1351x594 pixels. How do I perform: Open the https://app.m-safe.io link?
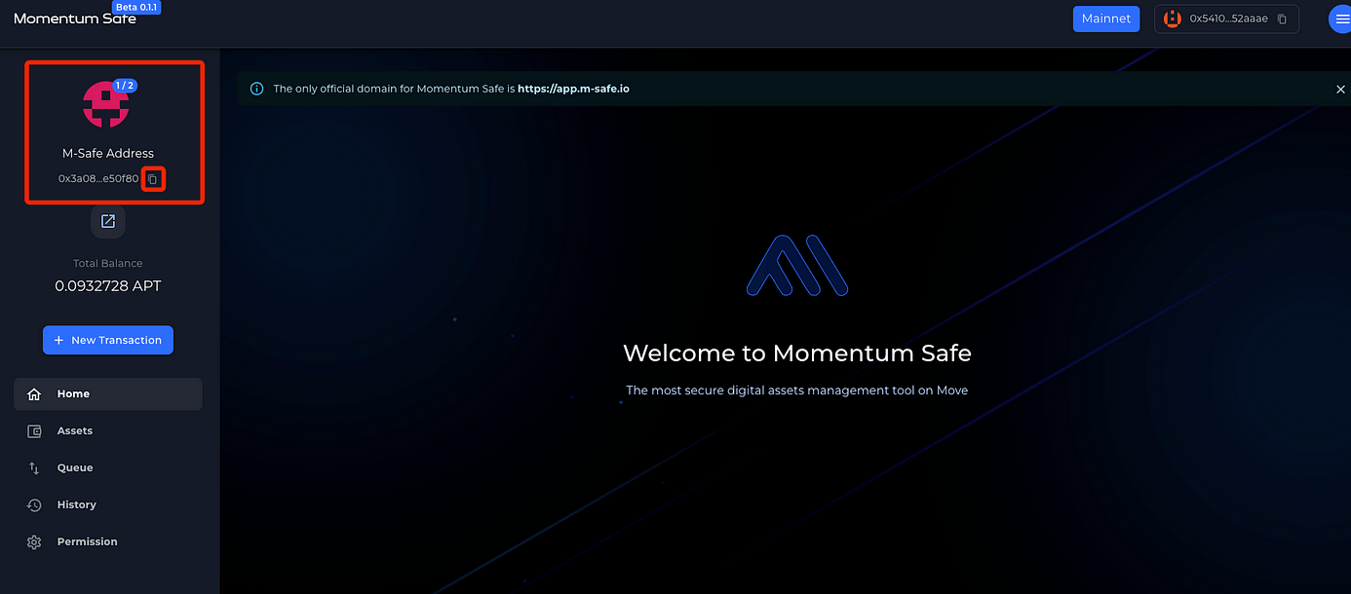(x=573, y=89)
